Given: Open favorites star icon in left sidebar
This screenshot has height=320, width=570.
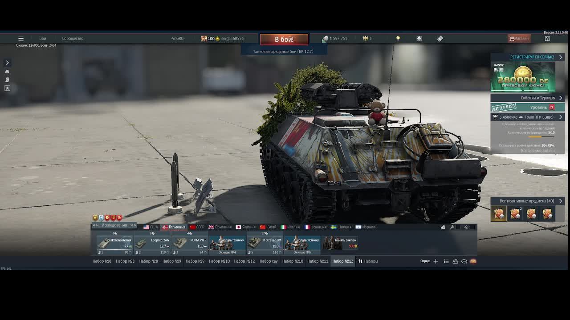Looking at the screenshot, I should (x=7, y=88).
